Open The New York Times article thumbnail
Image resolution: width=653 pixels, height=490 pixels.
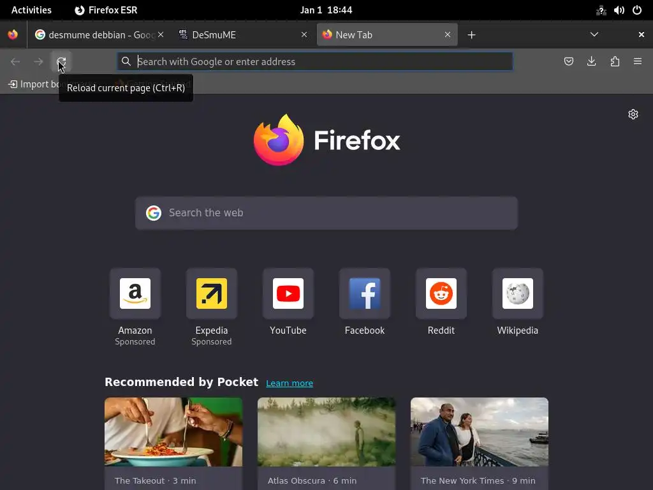[x=480, y=432]
